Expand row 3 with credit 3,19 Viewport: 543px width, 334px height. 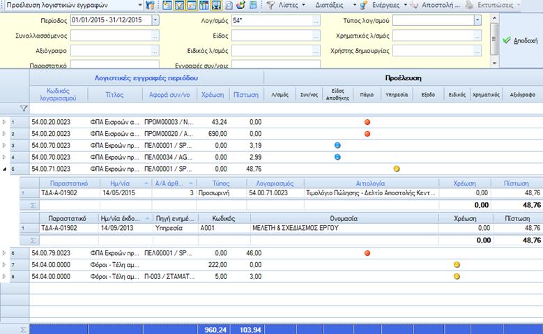(4, 146)
